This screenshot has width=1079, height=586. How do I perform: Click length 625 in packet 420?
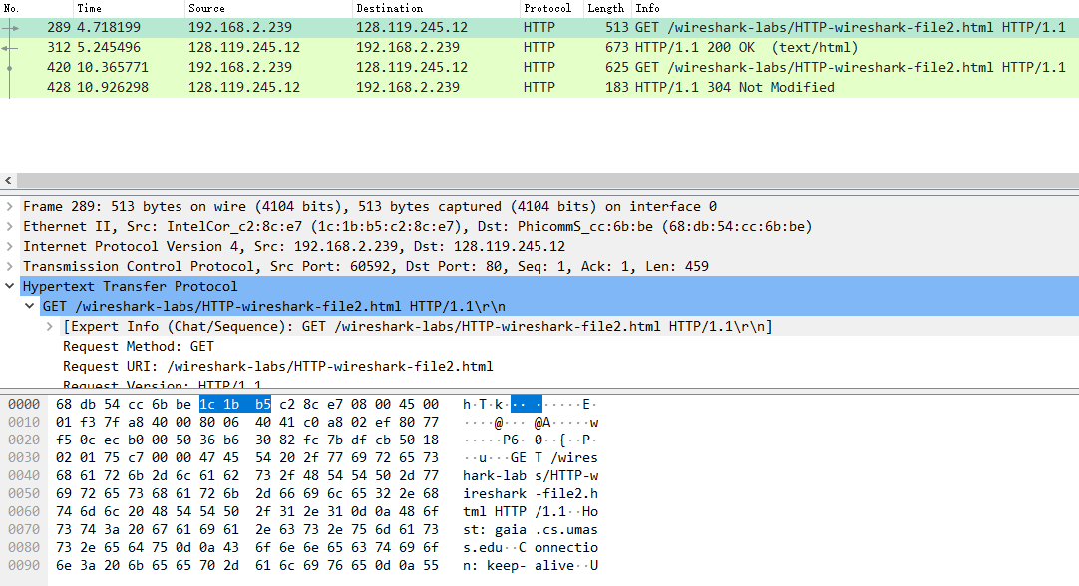pyautogui.click(x=616, y=68)
